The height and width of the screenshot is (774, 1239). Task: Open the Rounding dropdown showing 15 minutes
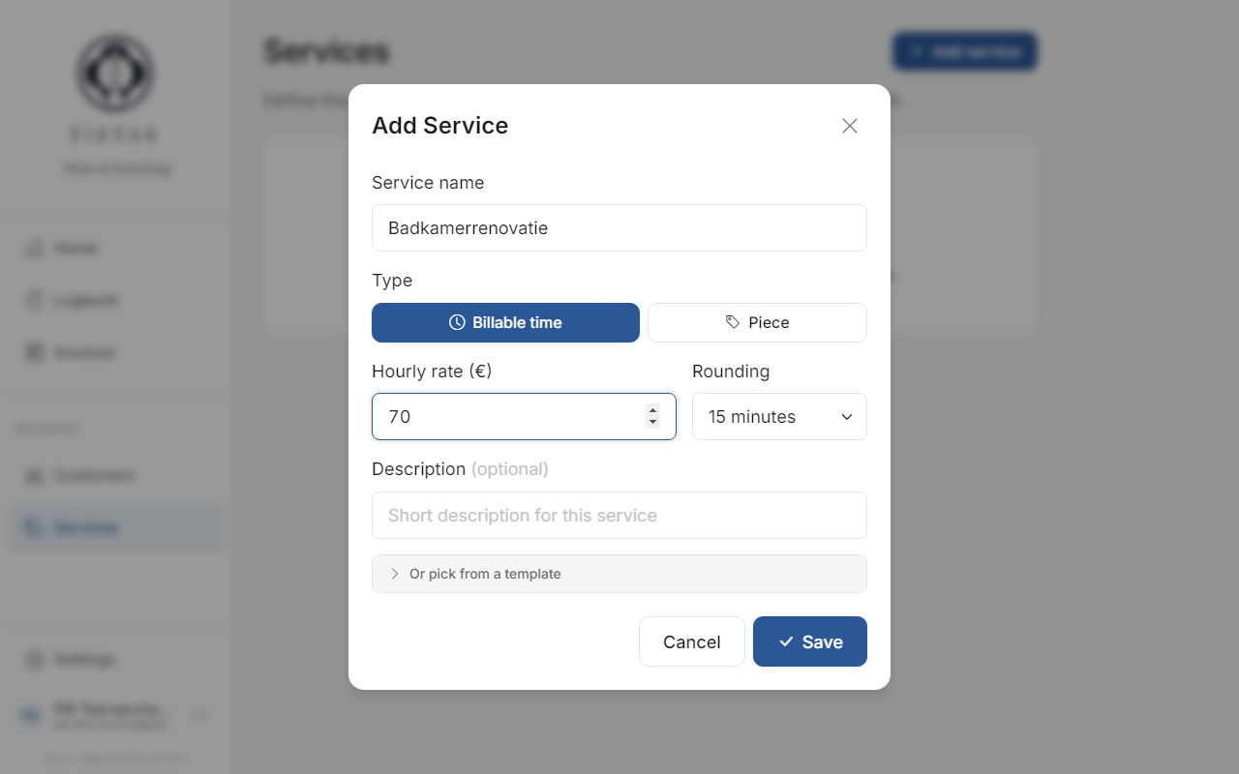click(x=779, y=416)
